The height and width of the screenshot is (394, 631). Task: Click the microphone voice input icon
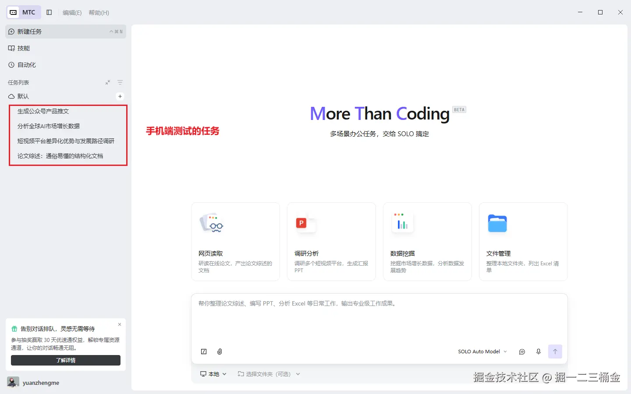(x=539, y=352)
